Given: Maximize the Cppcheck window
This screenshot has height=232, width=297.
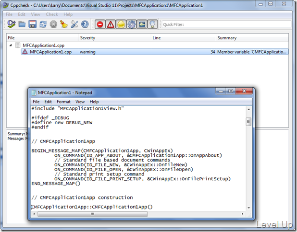Looking at the screenshot, I should [270, 4].
